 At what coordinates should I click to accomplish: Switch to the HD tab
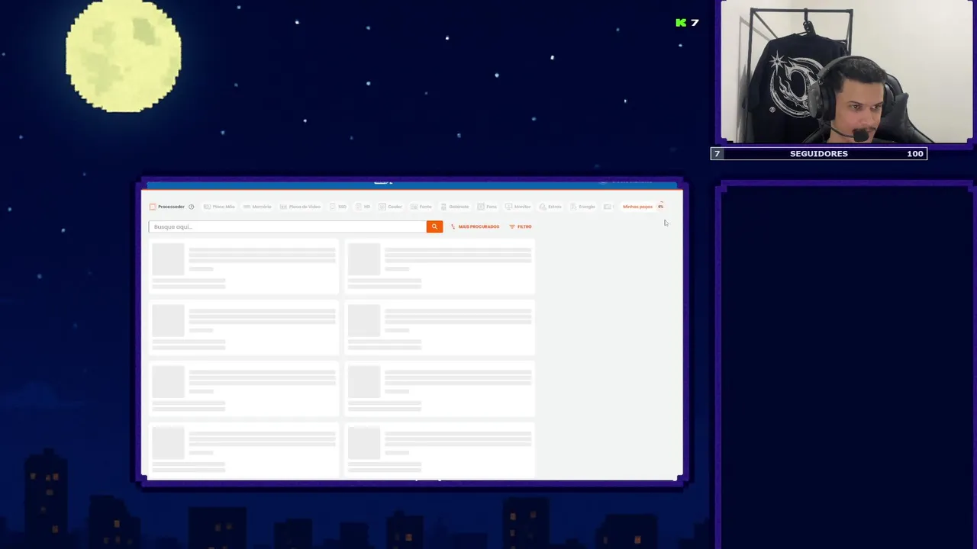(x=363, y=207)
